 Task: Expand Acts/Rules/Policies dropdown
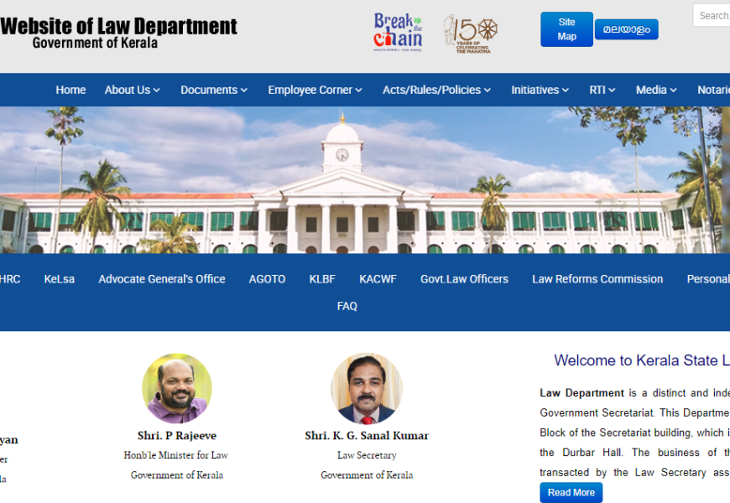436,90
